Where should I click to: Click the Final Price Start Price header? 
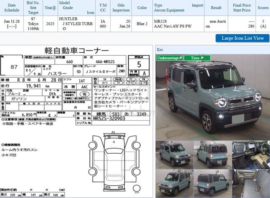coord(242,8)
